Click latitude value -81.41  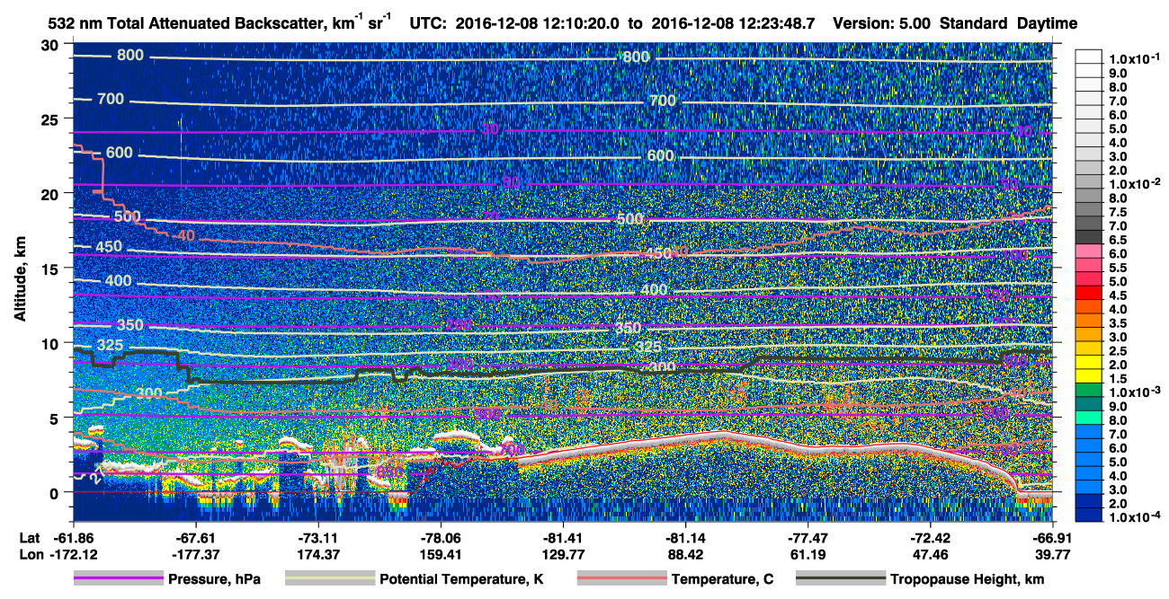pyautogui.click(x=564, y=539)
